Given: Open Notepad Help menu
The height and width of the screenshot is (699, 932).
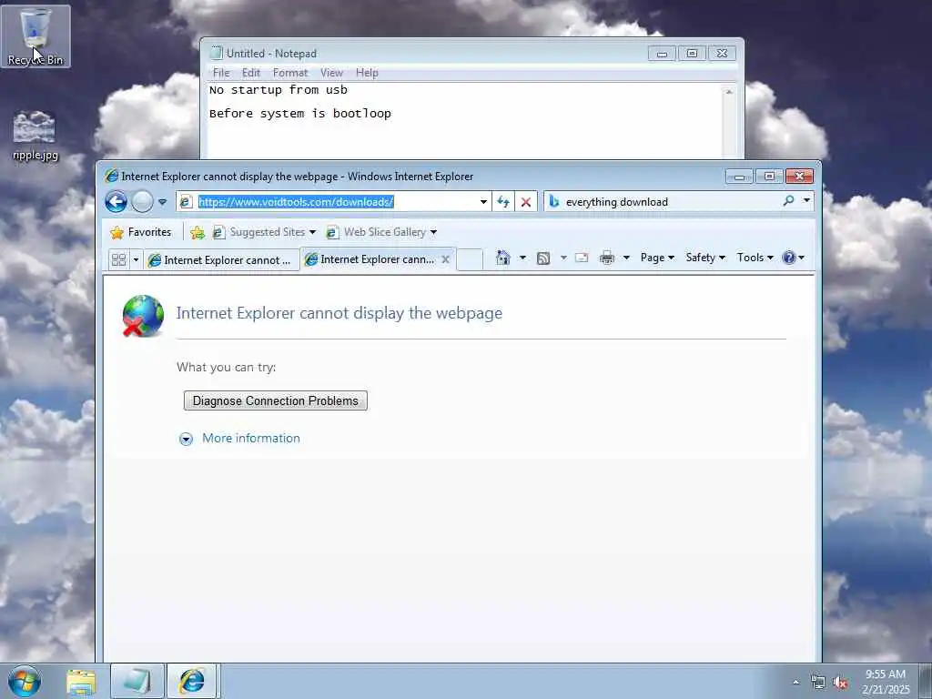Looking at the screenshot, I should (367, 73).
